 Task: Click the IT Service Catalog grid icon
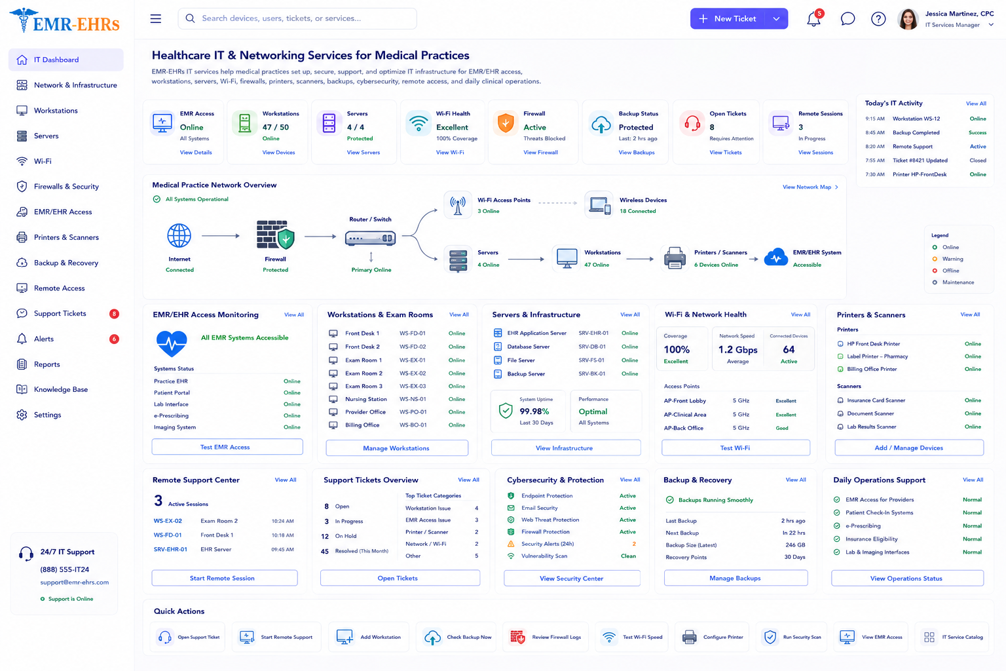pos(929,637)
